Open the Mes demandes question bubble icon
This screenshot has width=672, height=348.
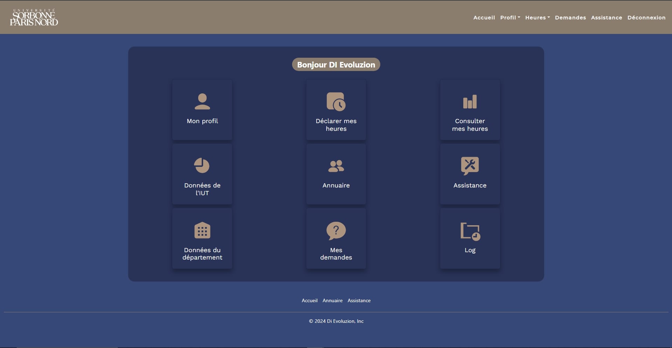[336, 230]
